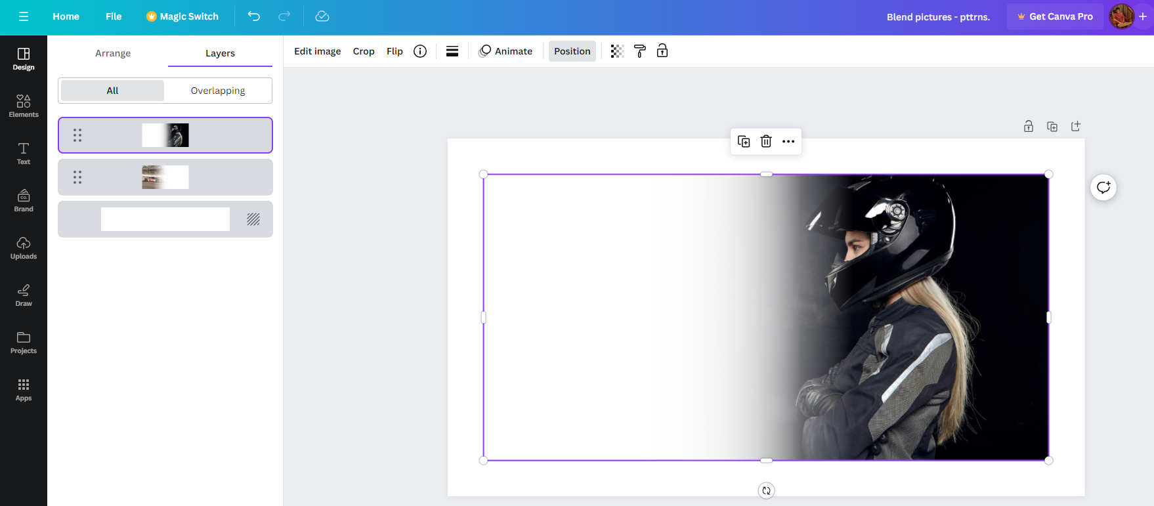Image resolution: width=1154 pixels, height=506 pixels.
Task: Toggle the Position panel
Action: pos(572,51)
